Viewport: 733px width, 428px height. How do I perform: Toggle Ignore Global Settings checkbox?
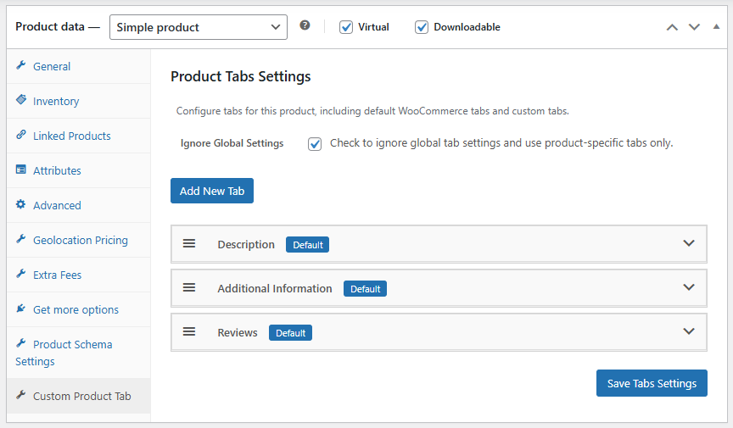pyautogui.click(x=315, y=143)
